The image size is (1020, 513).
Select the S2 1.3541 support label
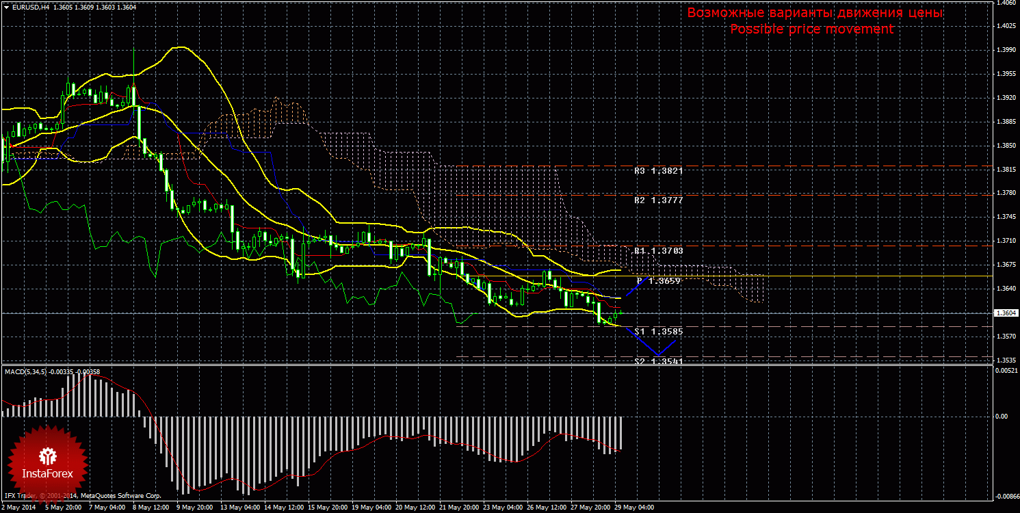pyautogui.click(x=658, y=361)
